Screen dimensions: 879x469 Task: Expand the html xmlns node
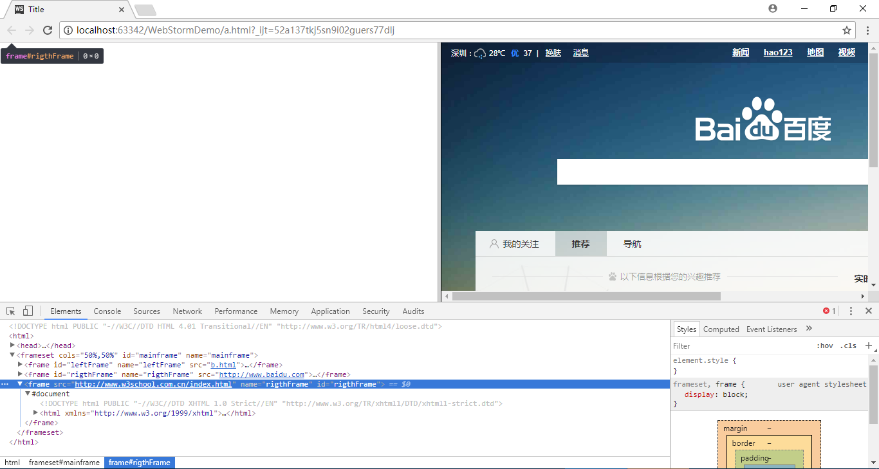point(36,413)
